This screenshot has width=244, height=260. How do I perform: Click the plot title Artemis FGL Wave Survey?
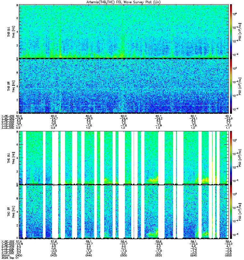pyautogui.click(x=124, y=2)
